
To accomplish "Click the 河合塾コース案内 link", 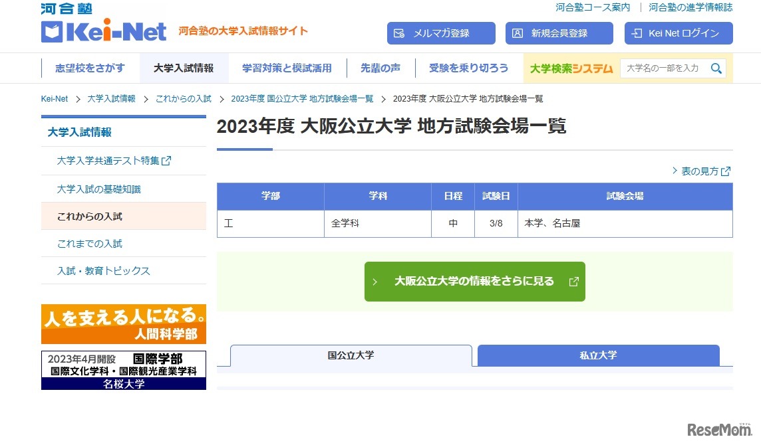I will pyautogui.click(x=593, y=8).
